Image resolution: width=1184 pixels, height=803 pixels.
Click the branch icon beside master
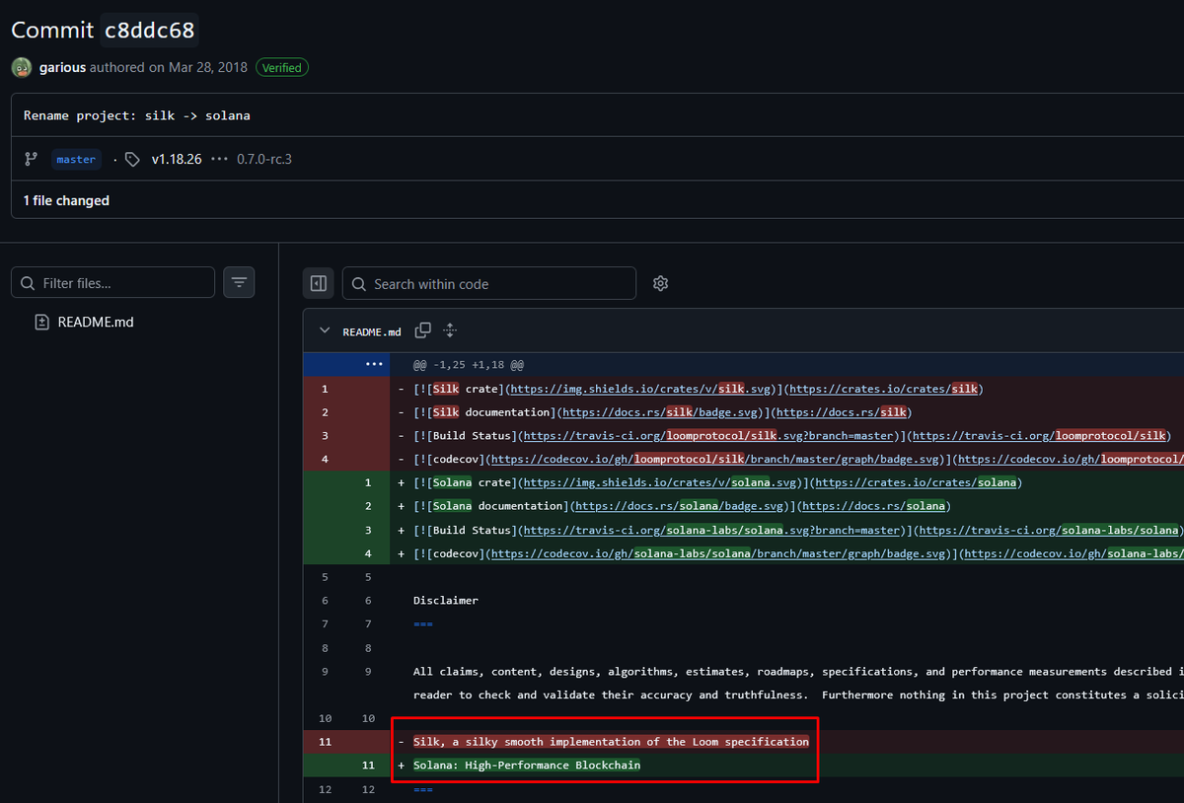coord(32,159)
